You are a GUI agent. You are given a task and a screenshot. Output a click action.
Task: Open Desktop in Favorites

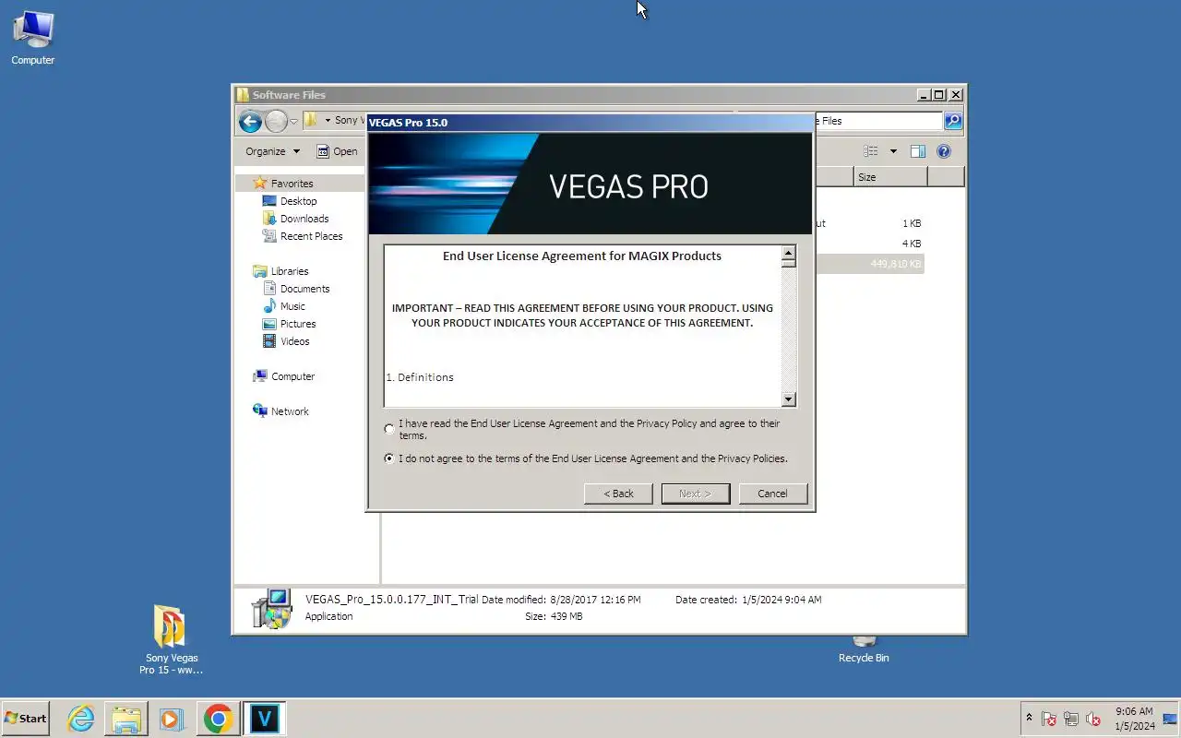pyautogui.click(x=298, y=201)
